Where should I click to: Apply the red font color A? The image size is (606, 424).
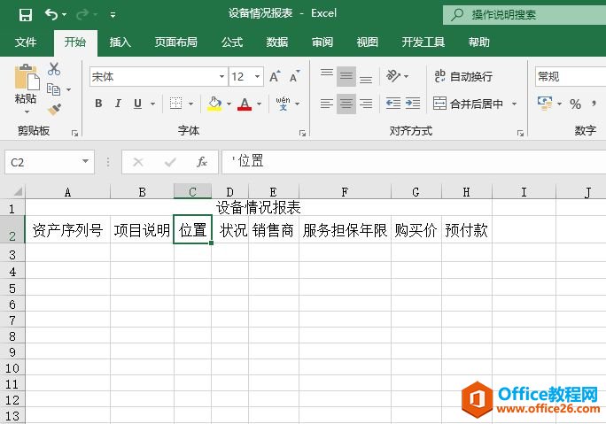coord(245,104)
